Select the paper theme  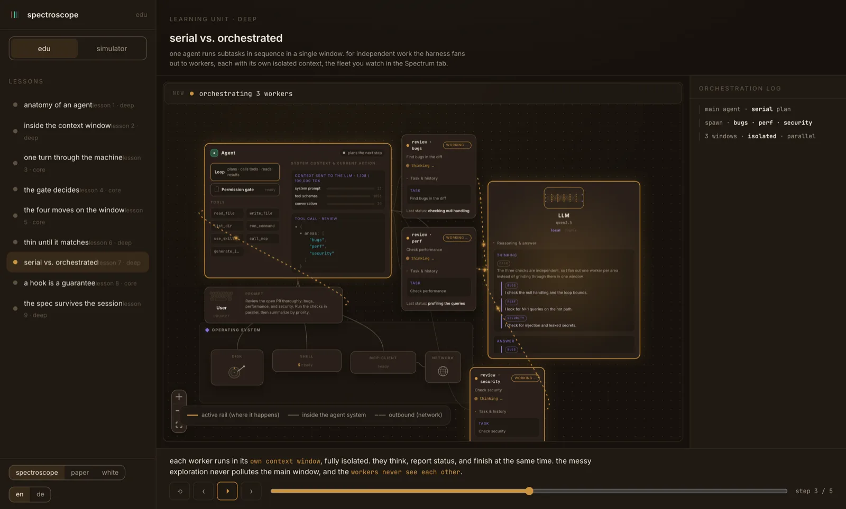point(80,473)
